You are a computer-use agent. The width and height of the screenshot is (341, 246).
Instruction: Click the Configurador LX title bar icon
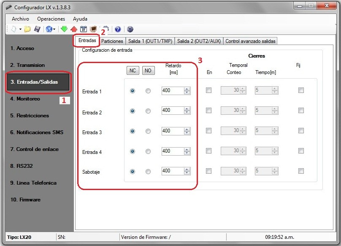[x=9, y=8]
